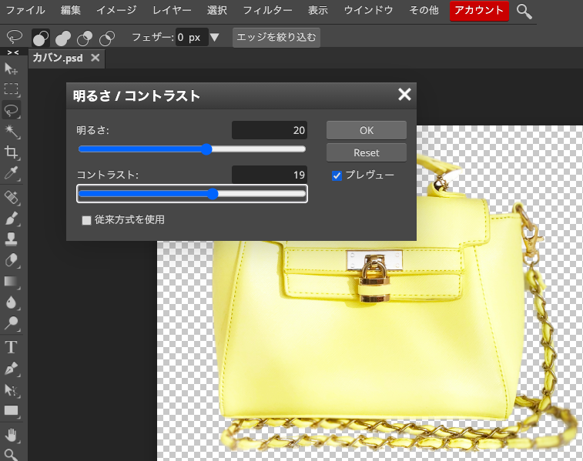The image size is (583, 461).
Task: Open the イメージ menu
Action: point(116,11)
